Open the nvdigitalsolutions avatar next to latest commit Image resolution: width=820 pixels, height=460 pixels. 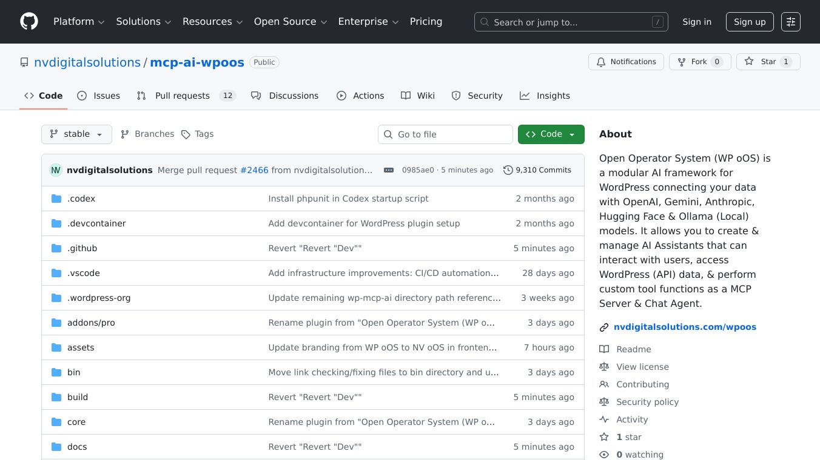pos(56,170)
